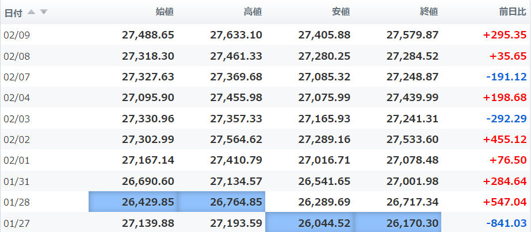Click the change value -191.12

(x=506, y=77)
